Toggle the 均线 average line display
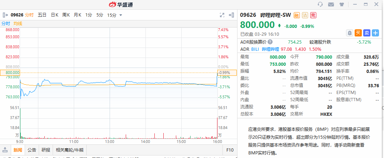This screenshot has height=158, width=384. [18, 23]
